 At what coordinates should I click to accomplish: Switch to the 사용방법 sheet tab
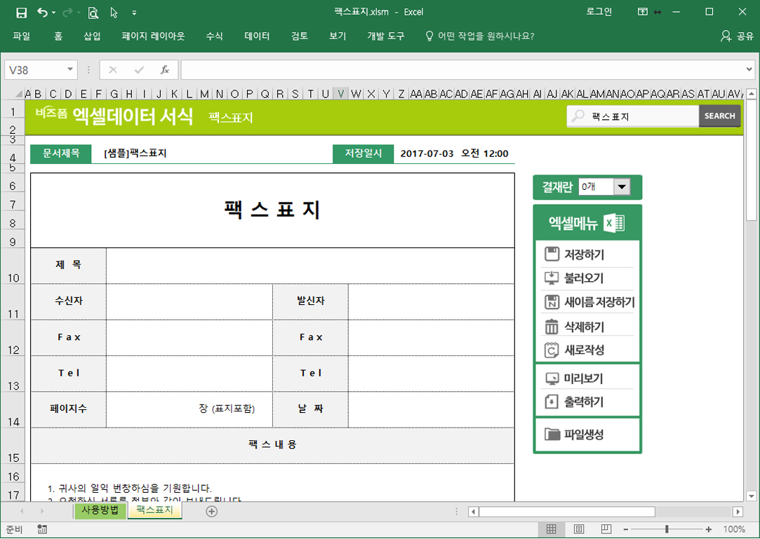click(x=100, y=510)
